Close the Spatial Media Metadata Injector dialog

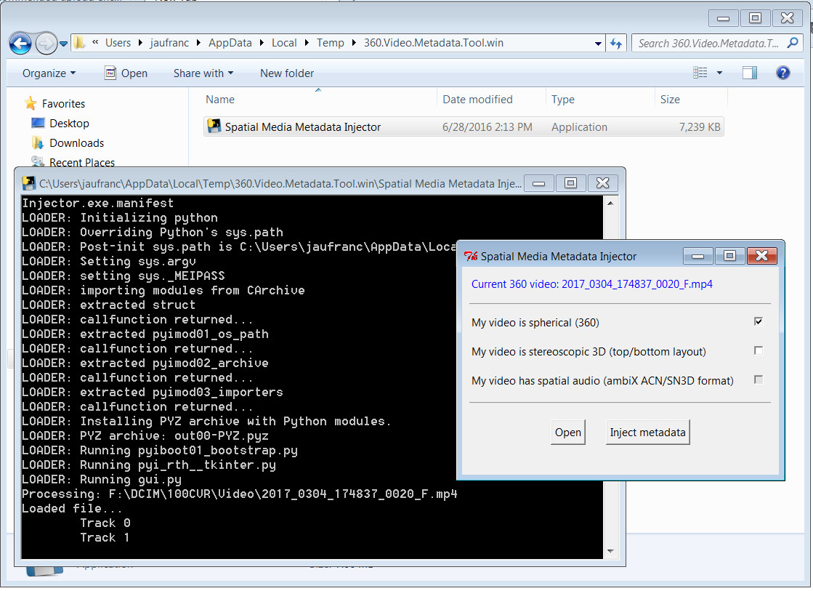click(761, 256)
